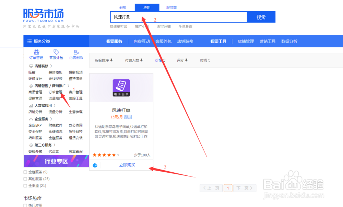Screen dimensions: 343x207
Task: Open the 装修模板 category link
Action: click(56, 72)
